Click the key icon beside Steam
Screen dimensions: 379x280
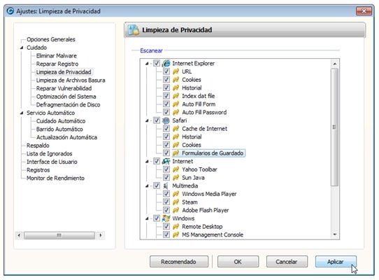[176, 202]
